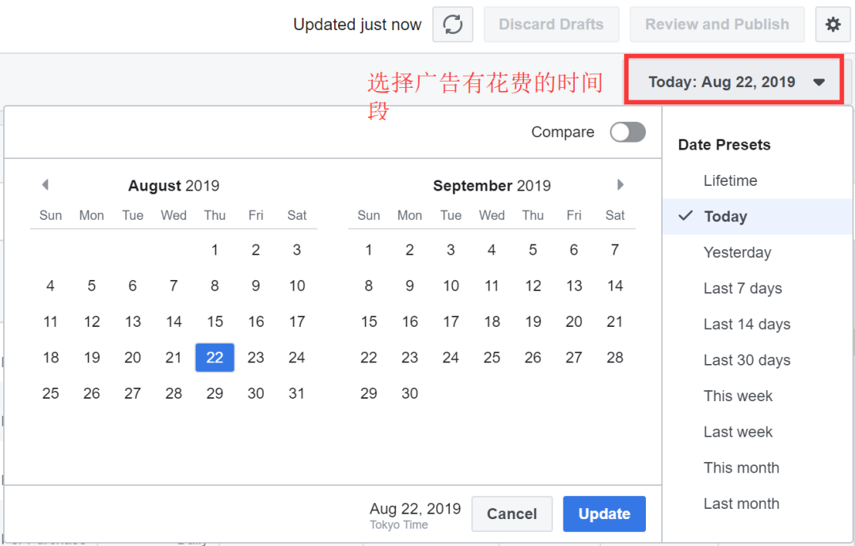Viewport: 855px width, 546px height.
Task: Choose Last 7 days preset
Action: [743, 289]
